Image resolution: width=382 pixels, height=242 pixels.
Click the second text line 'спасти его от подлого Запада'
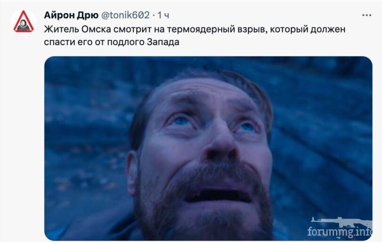(x=112, y=42)
